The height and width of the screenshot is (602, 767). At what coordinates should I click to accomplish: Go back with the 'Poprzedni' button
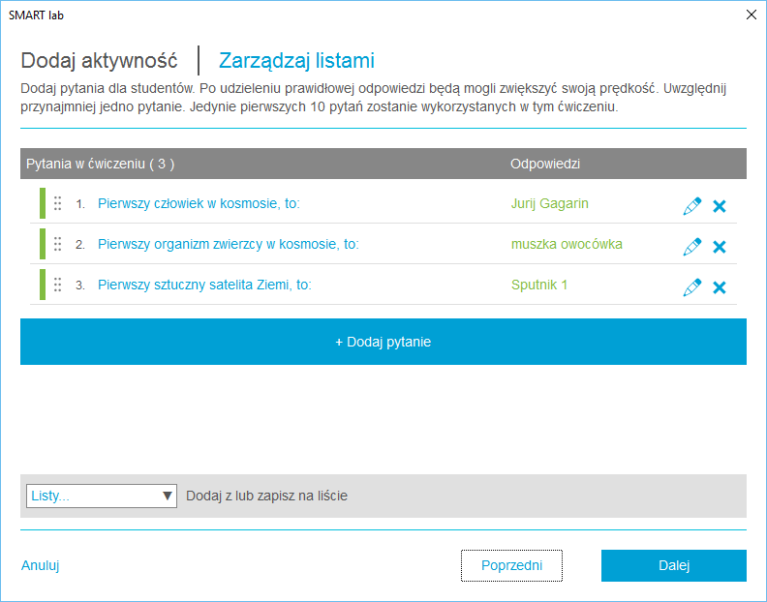pyautogui.click(x=511, y=565)
